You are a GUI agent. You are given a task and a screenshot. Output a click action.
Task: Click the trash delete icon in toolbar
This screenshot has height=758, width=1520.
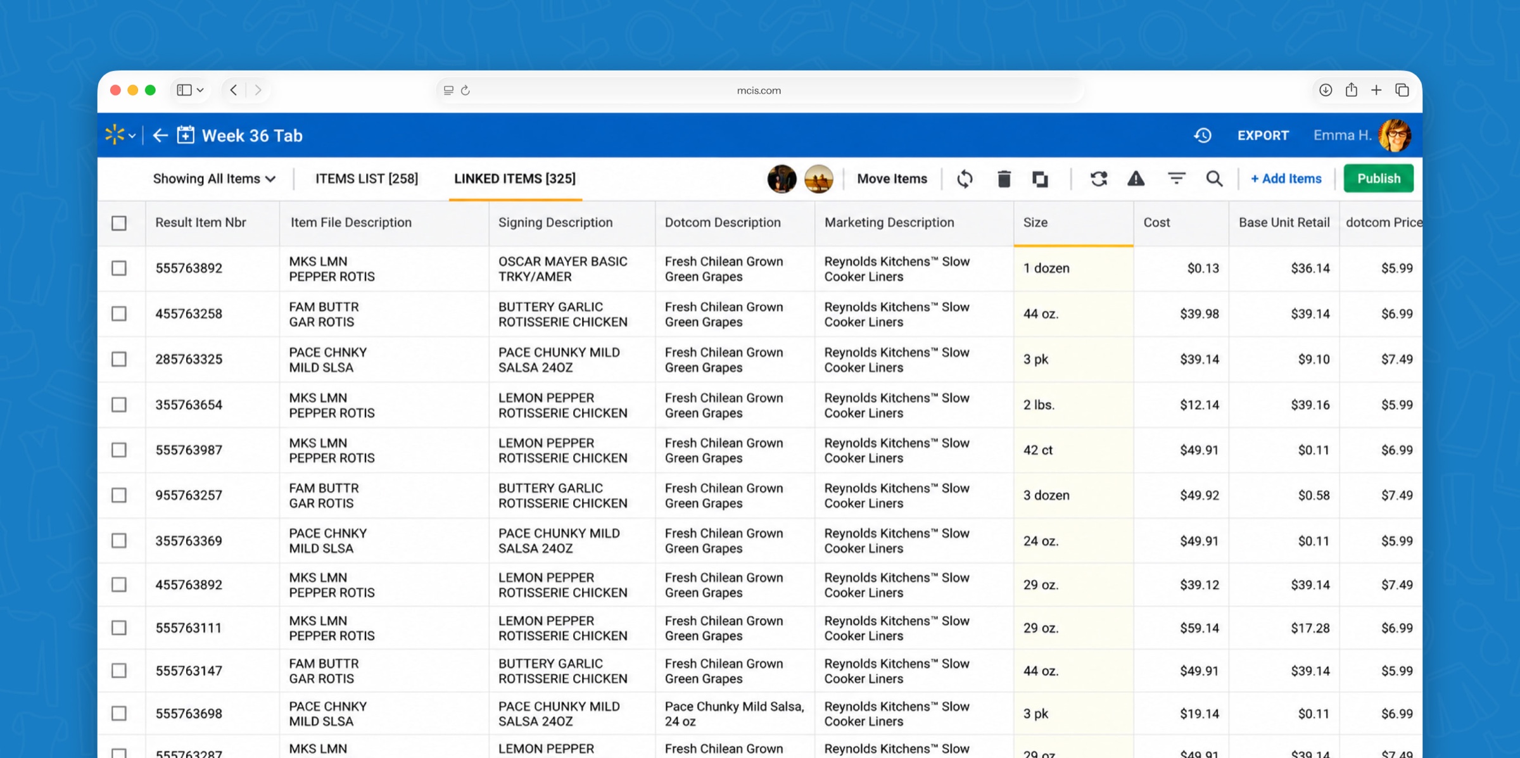pyautogui.click(x=1004, y=179)
